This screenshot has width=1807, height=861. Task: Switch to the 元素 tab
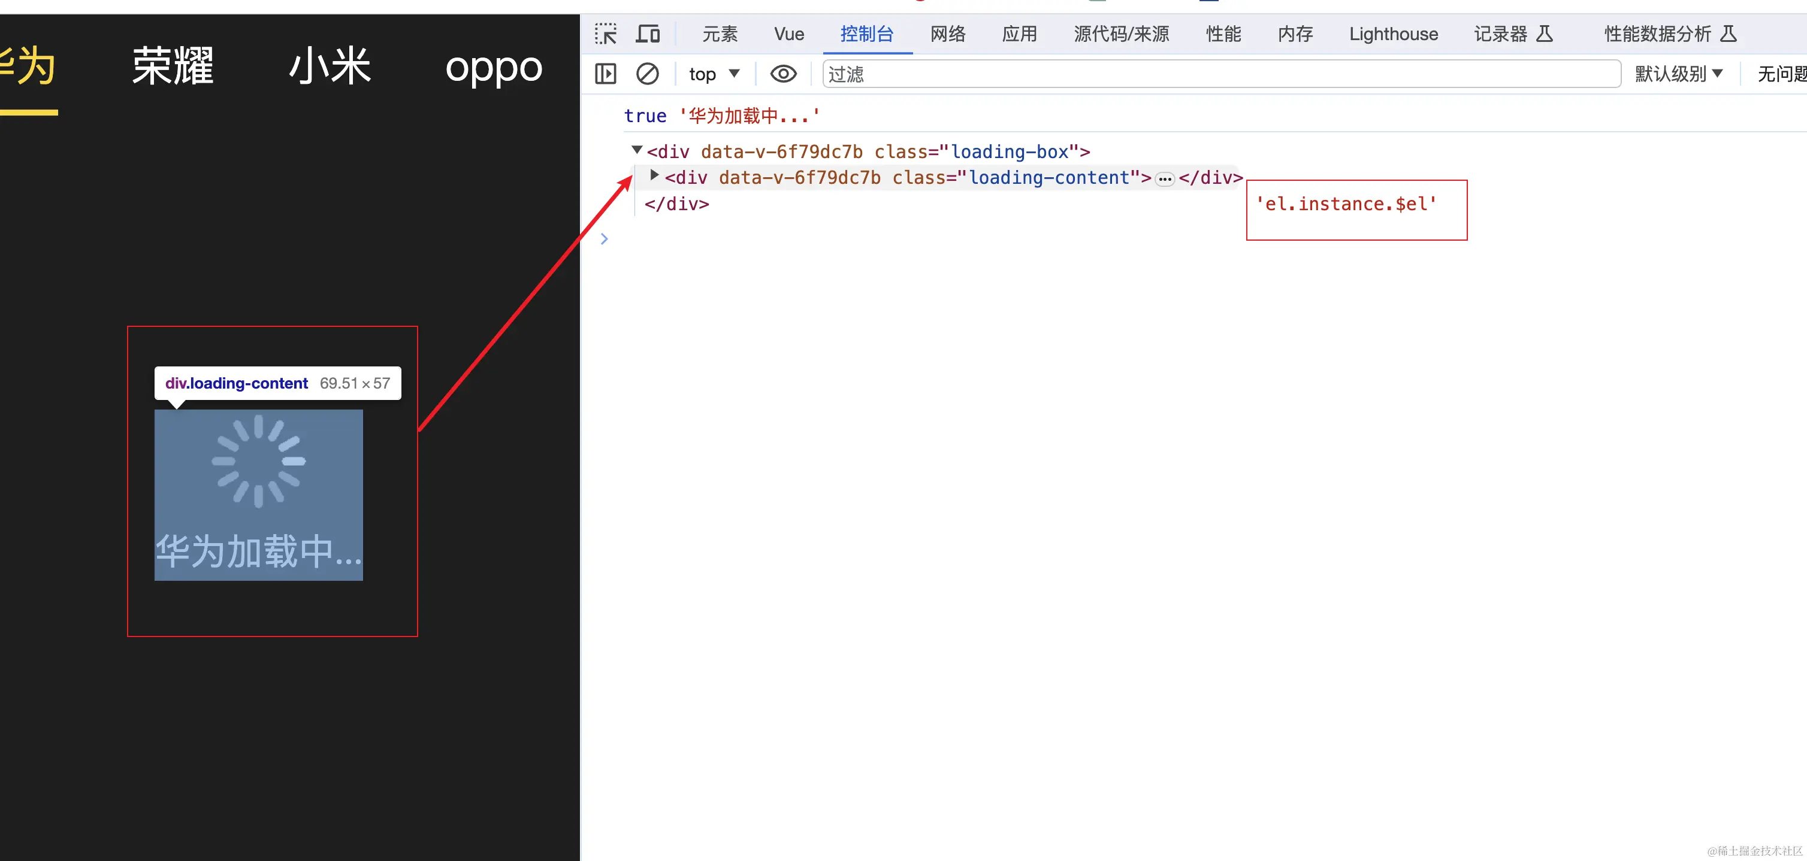click(x=720, y=34)
